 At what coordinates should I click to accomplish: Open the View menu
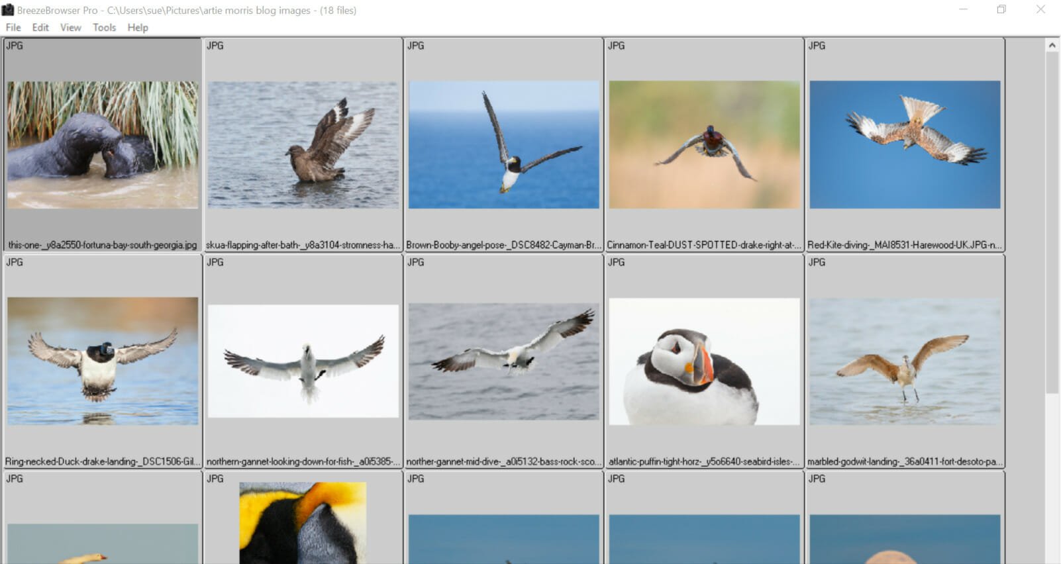click(x=70, y=27)
